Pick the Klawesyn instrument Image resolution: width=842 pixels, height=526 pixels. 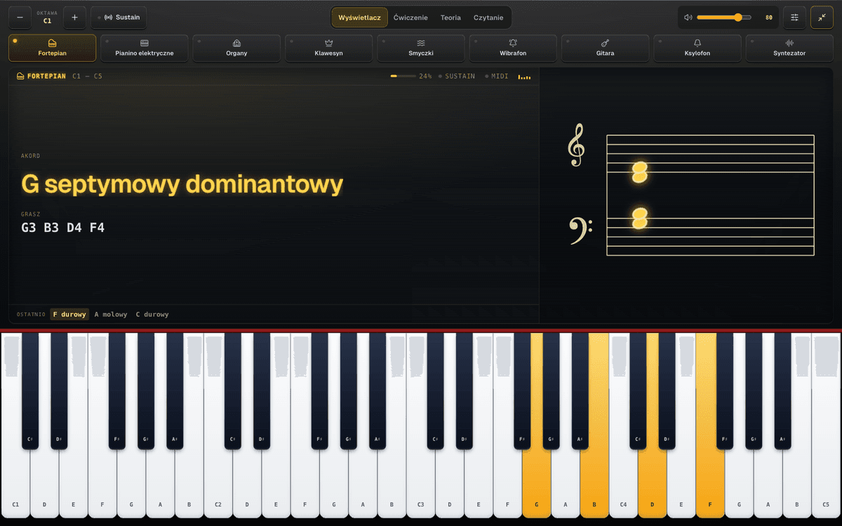coord(328,48)
